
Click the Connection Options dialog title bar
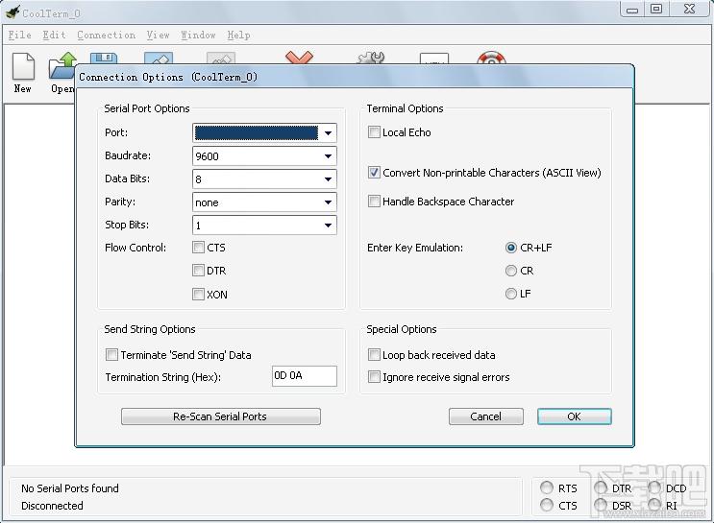[355, 77]
